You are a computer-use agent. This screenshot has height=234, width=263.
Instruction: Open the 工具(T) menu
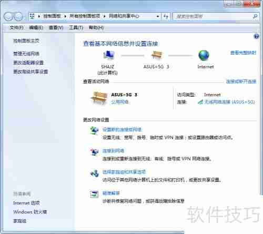76,27
